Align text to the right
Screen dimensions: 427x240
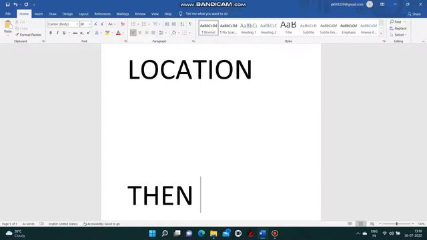(x=147, y=33)
